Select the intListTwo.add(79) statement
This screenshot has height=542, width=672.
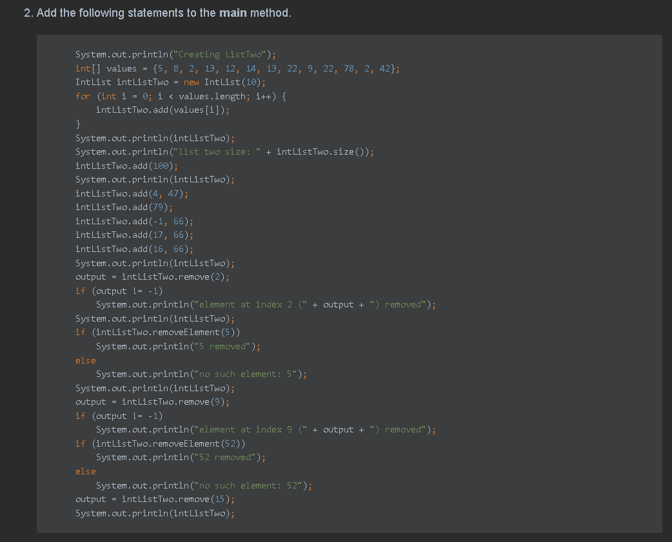pos(124,207)
